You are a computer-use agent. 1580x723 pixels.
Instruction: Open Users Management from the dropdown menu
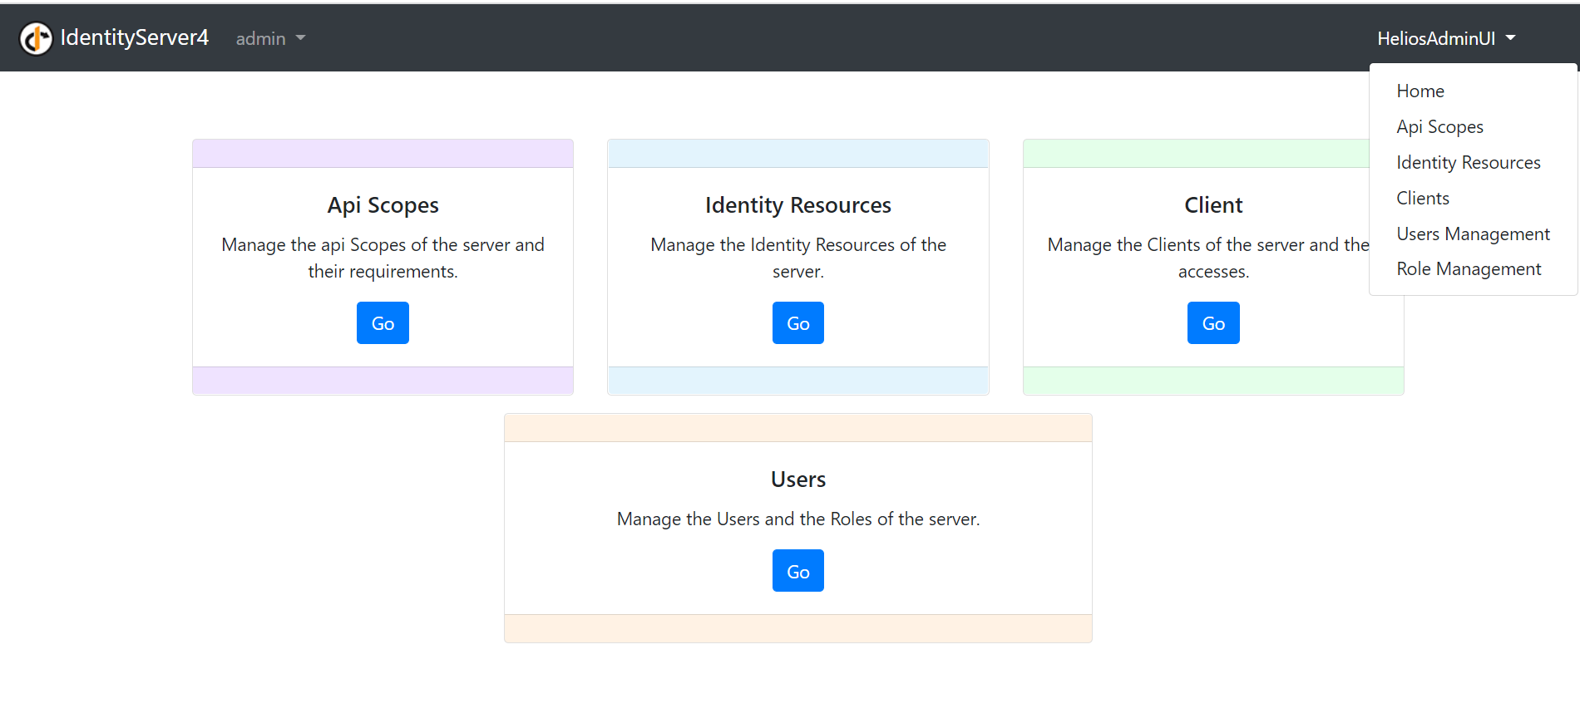pos(1473,234)
